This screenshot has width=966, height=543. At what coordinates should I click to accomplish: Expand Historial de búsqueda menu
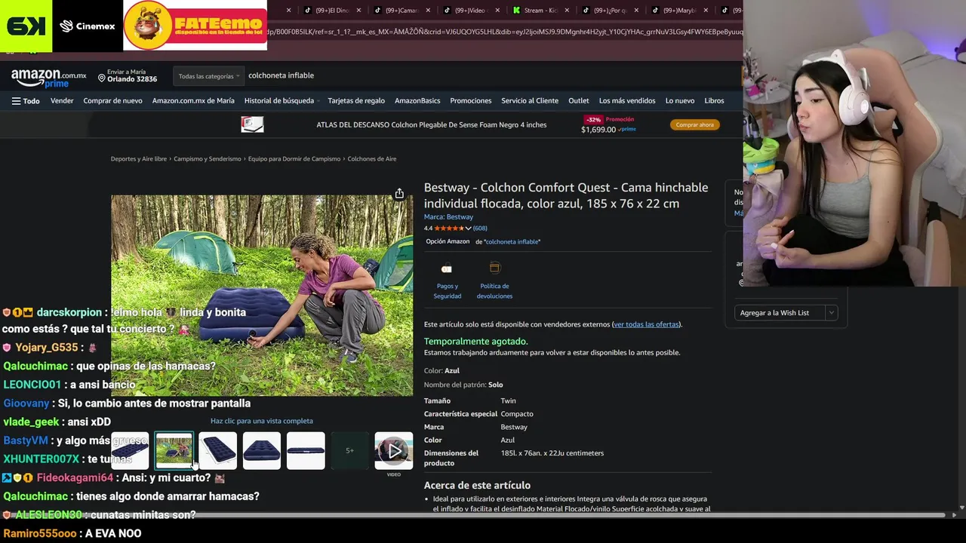click(281, 101)
